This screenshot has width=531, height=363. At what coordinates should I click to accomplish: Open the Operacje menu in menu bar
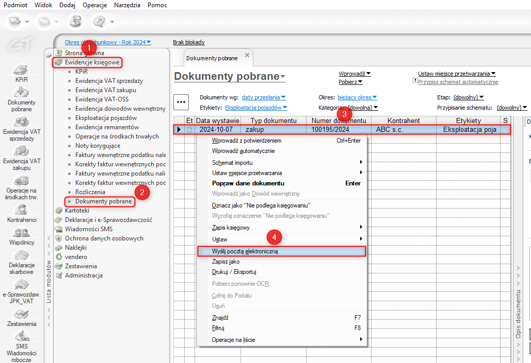94,5
